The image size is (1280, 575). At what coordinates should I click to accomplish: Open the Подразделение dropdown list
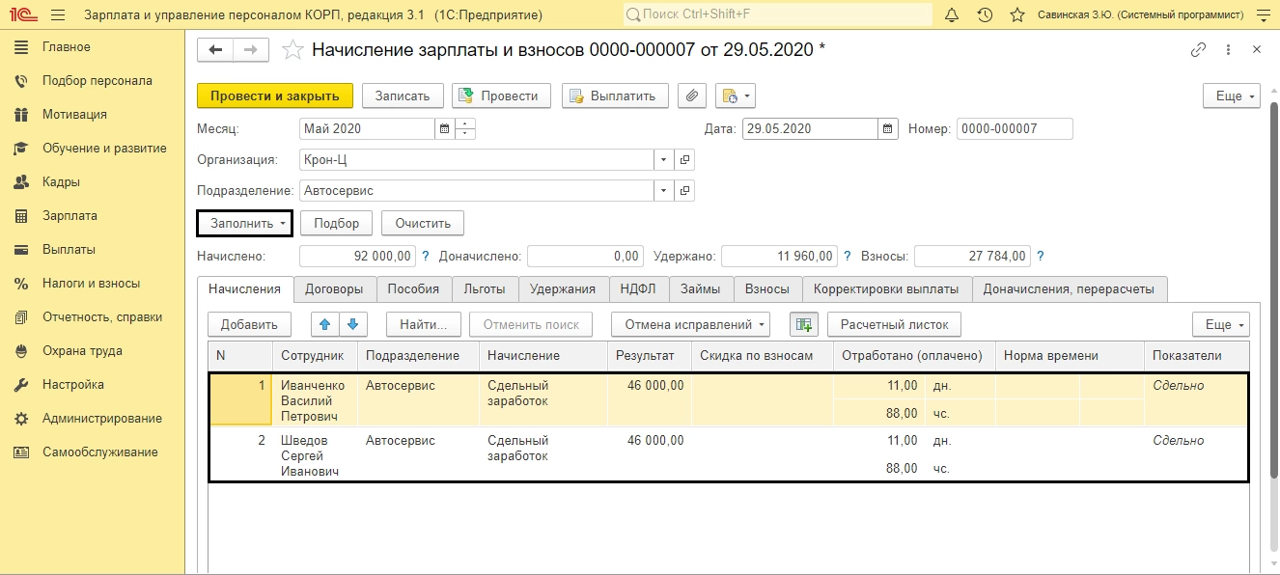663,191
